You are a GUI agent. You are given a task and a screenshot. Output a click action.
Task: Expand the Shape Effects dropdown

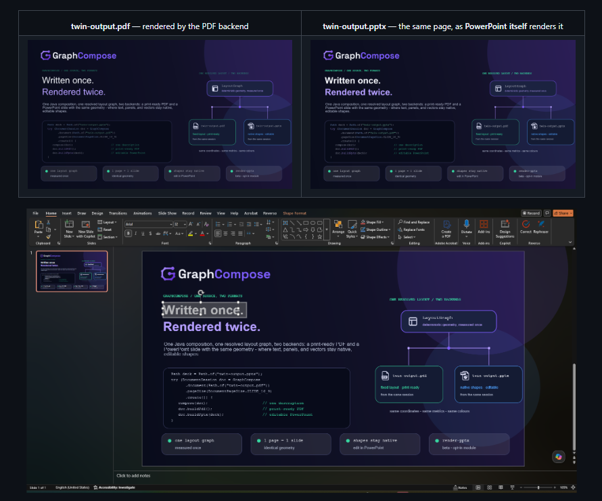click(x=375, y=237)
